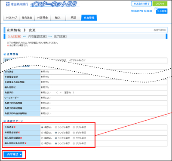Click the 承認パターン section bullet icon

(x=5, y=121)
